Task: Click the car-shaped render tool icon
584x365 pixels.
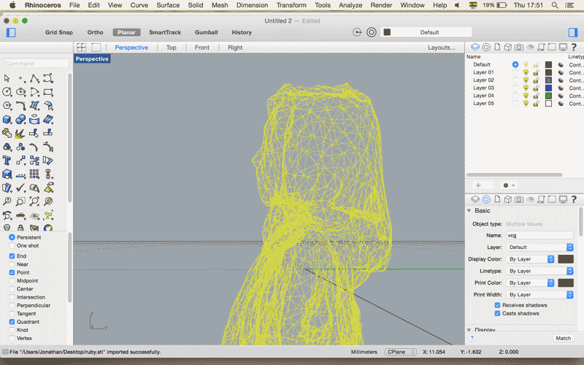Action: click(x=20, y=215)
